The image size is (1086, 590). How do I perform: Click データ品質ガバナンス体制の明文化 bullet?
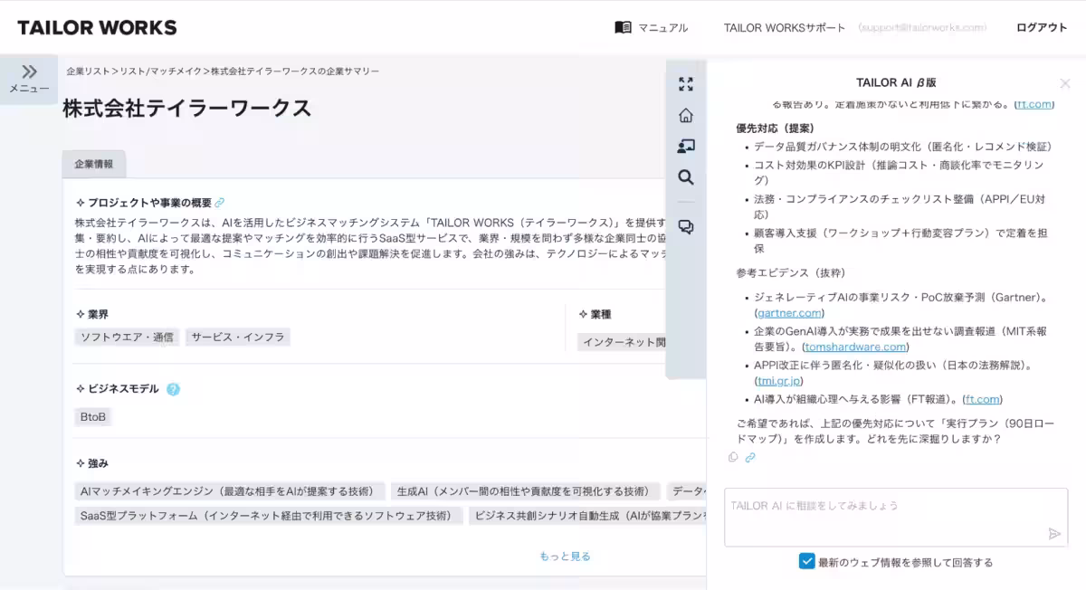(903, 147)
